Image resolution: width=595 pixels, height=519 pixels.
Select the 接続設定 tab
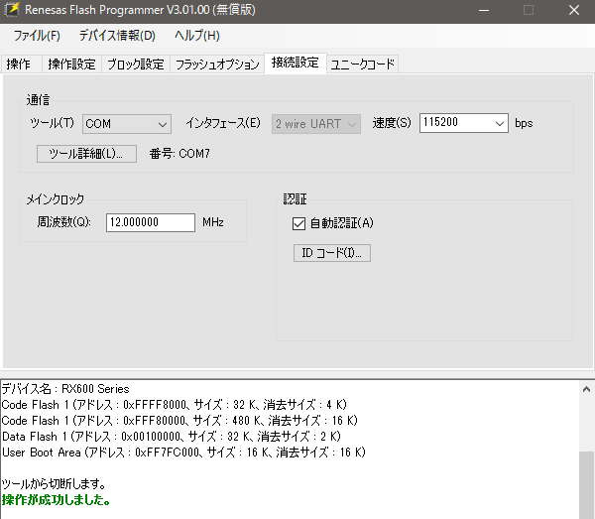296,63
